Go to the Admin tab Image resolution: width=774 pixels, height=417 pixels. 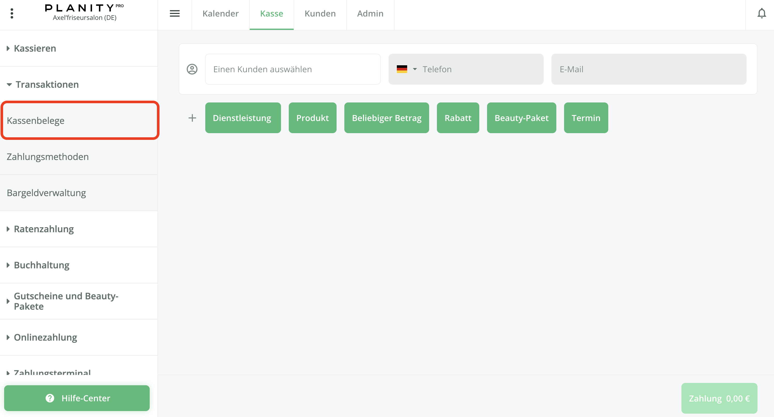[x=370, y=13]
